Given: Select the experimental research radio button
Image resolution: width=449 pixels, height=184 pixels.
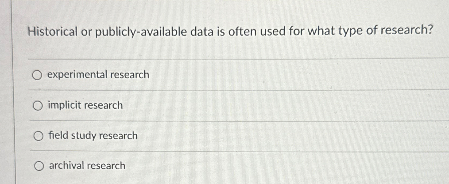Looking at the screenshot, I should (x=38, y=75).
